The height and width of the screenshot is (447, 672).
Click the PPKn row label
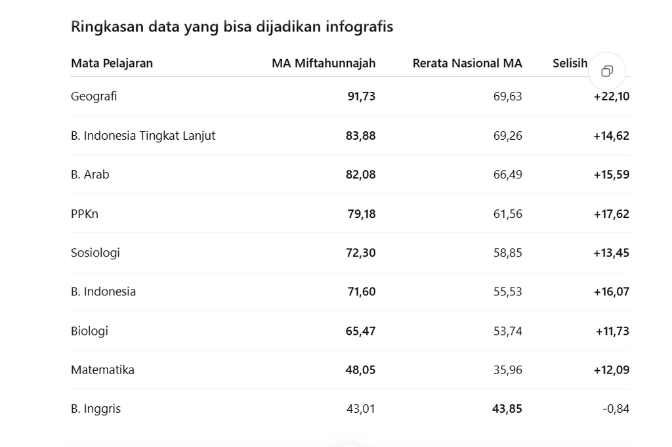pos(85,213)
